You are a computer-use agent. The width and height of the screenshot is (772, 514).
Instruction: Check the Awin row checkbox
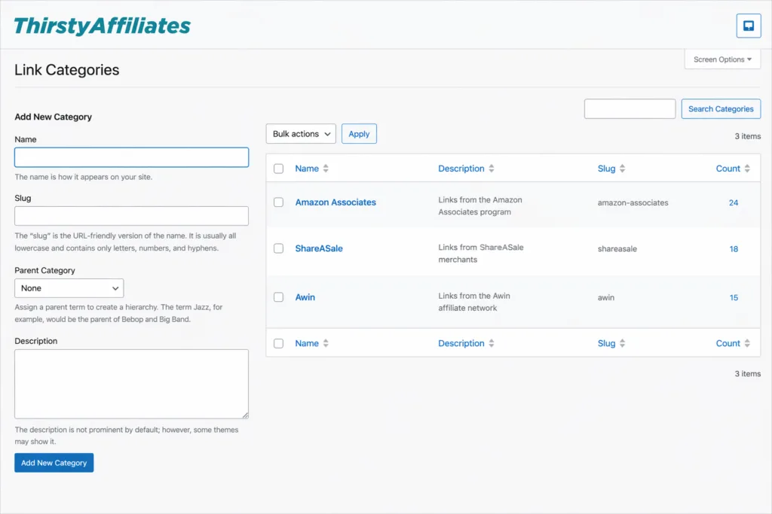[x=279, y=297]
